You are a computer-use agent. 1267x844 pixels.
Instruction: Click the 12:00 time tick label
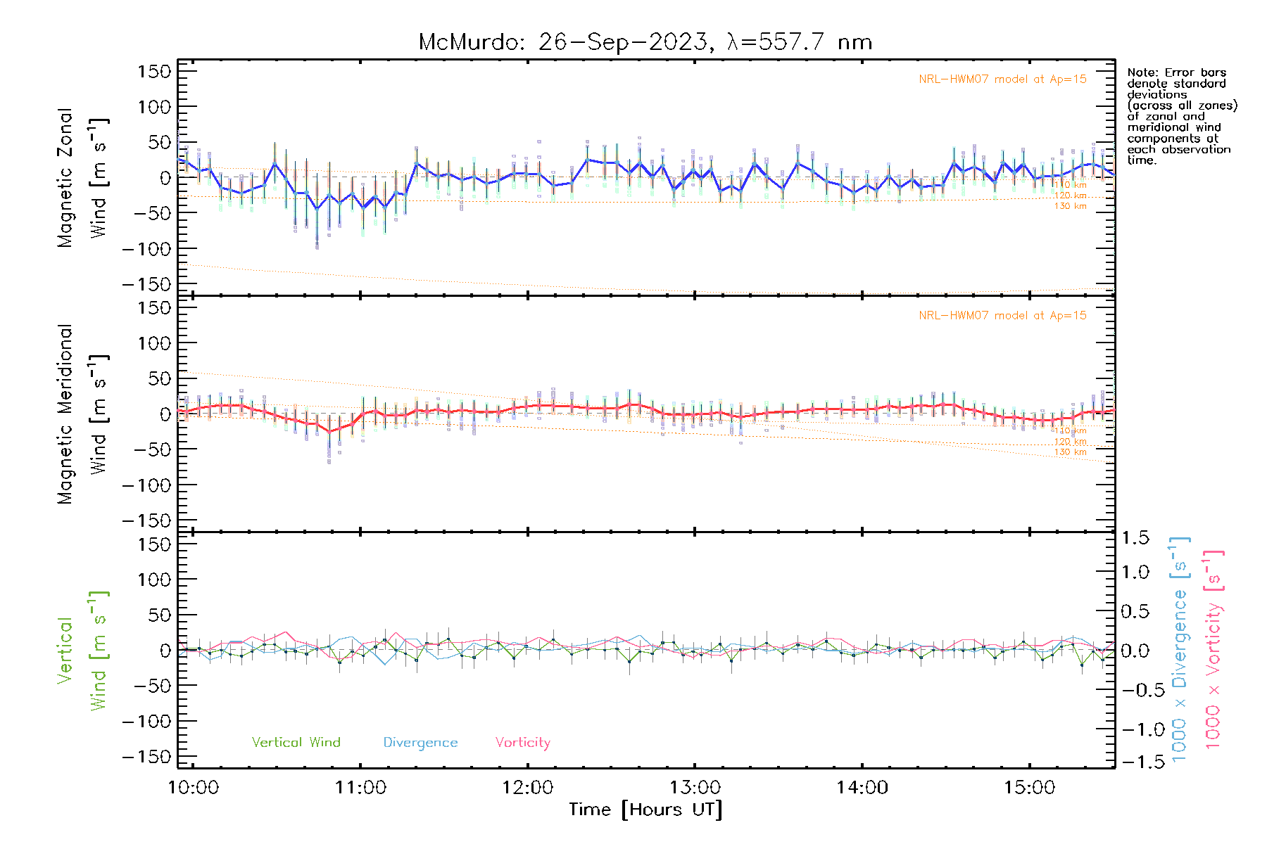coord(528,788)
